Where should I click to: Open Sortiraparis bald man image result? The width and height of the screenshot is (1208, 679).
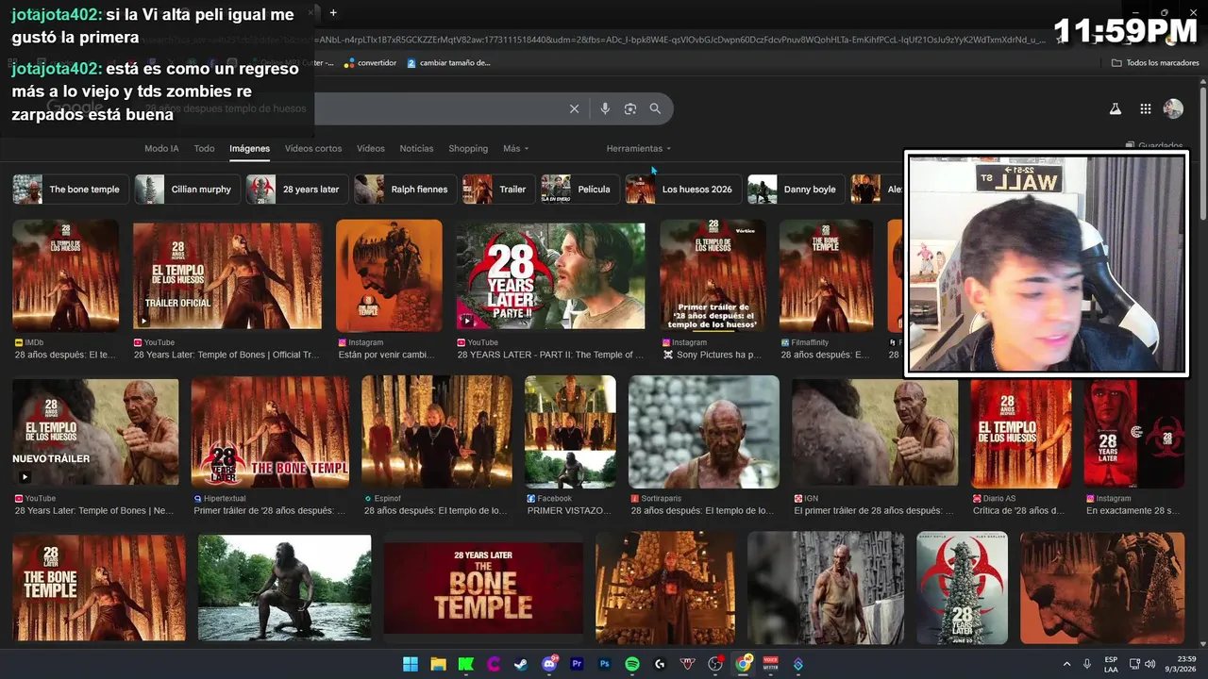[x=704, y=432]
